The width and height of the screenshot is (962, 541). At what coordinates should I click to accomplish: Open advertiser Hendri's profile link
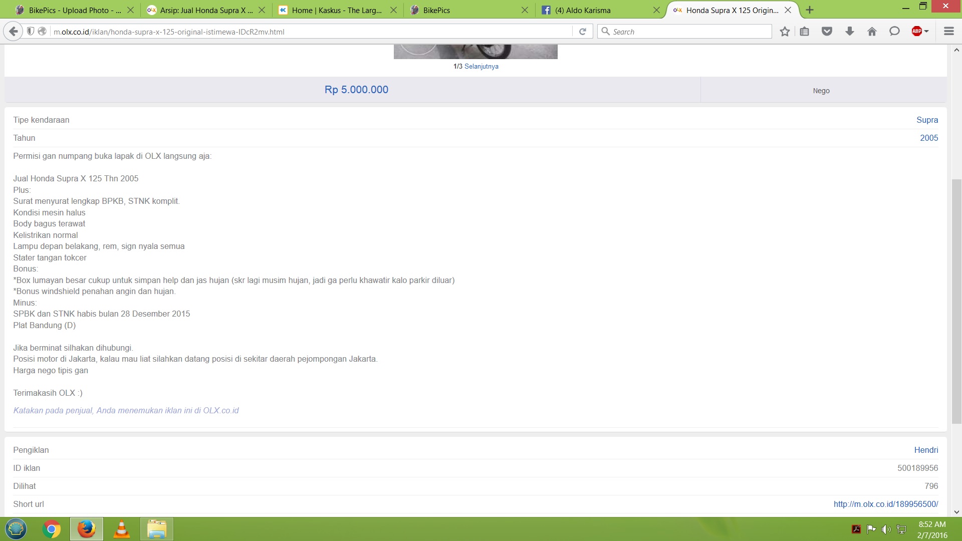tap(926, 450)
